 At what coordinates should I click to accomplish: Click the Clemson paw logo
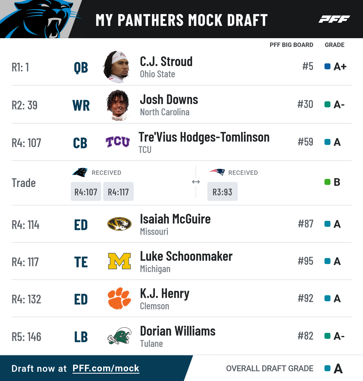[x=119, y=298]
